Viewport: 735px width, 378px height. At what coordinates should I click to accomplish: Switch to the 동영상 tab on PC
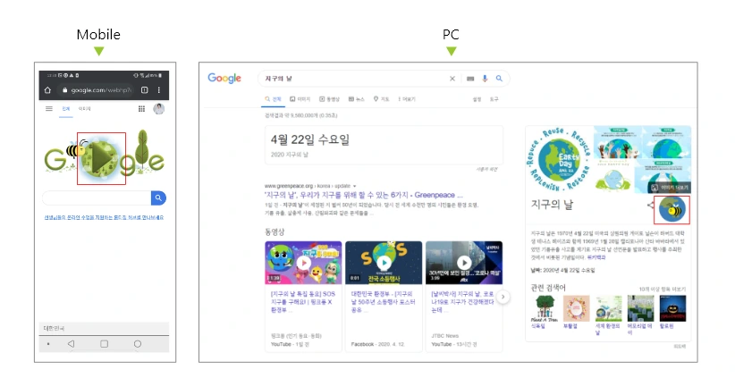click(330, 99)
